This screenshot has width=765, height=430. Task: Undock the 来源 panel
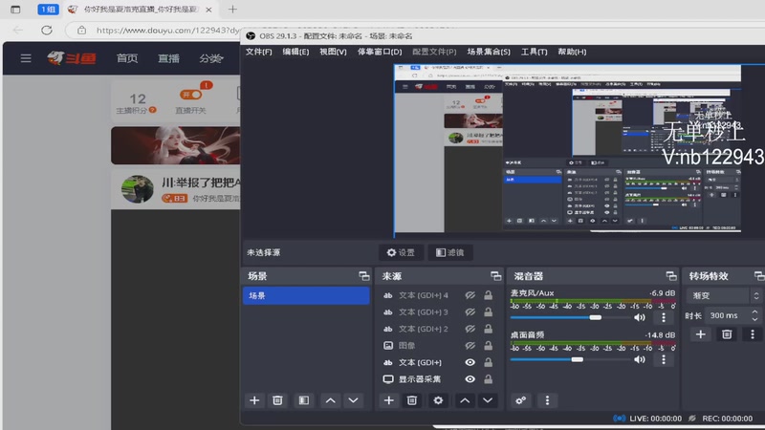click(x=495, y=276)
